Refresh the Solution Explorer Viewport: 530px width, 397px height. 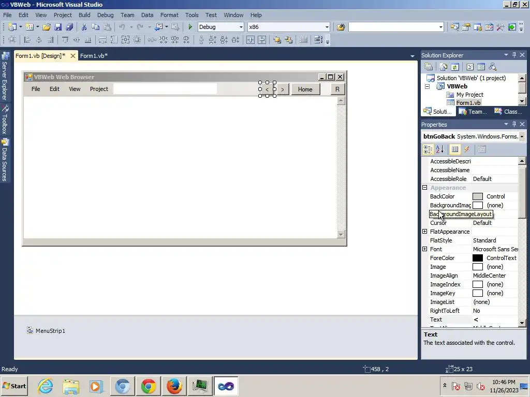[x=455, y=67]
